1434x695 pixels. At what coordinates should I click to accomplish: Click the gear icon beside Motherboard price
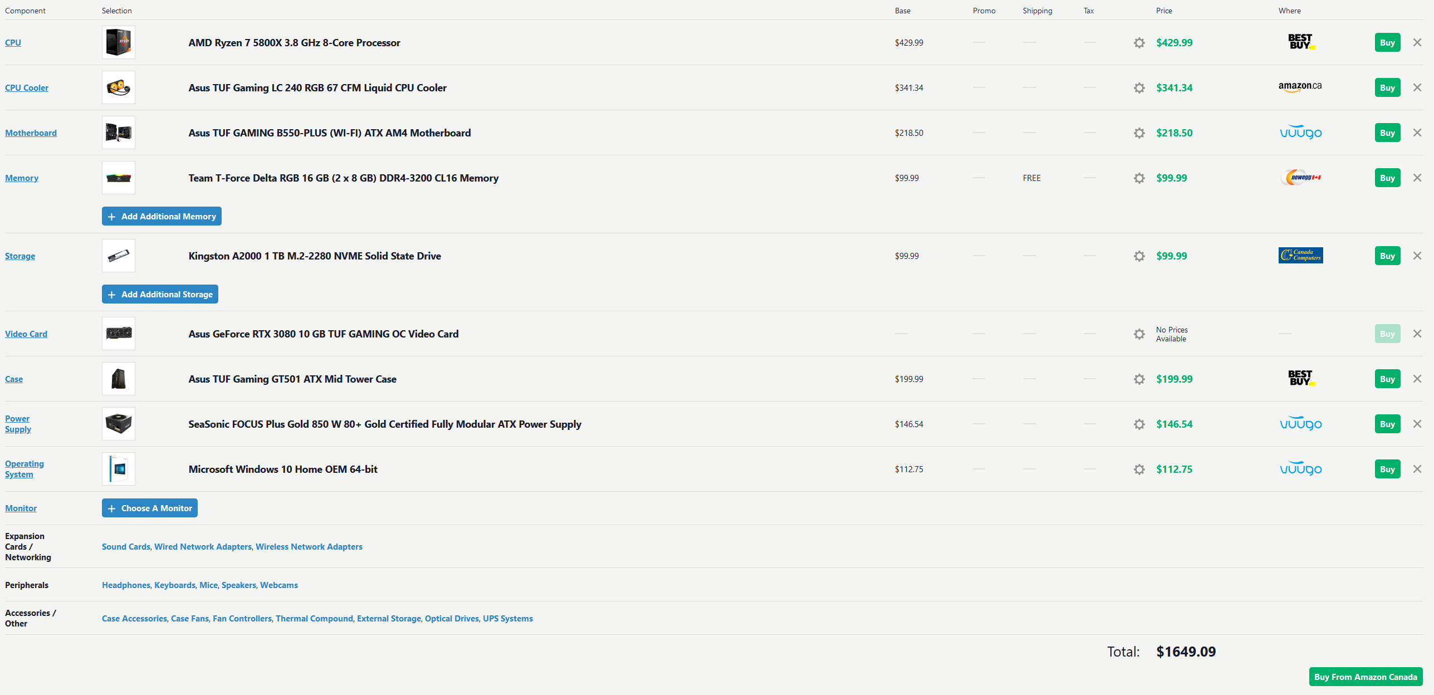click(1139, 133)
